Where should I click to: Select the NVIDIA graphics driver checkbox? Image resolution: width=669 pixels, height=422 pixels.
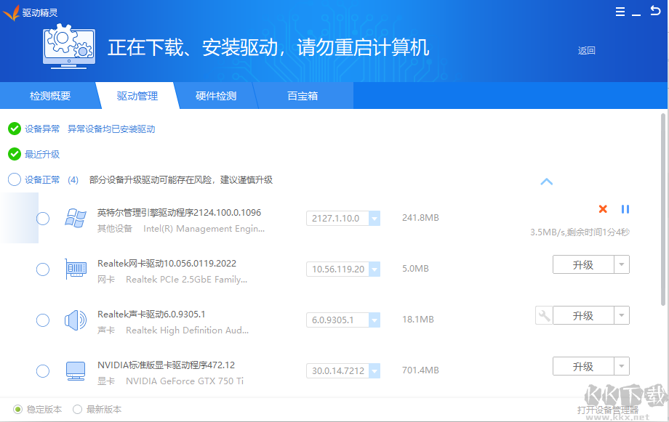[43, 371]
